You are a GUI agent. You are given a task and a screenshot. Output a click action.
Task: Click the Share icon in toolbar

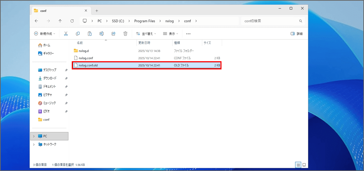(113, 34)
